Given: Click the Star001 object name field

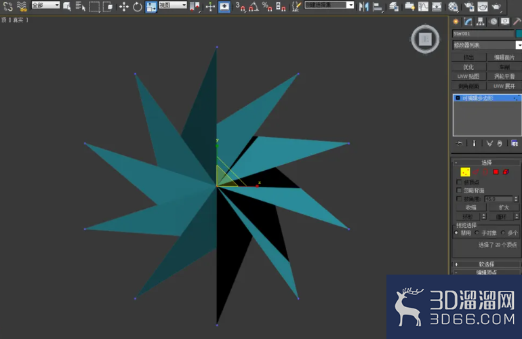Looking at the screenshot, I should [x=483, y=34].
